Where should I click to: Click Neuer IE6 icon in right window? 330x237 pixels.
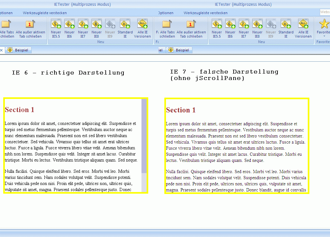point(230,29)
